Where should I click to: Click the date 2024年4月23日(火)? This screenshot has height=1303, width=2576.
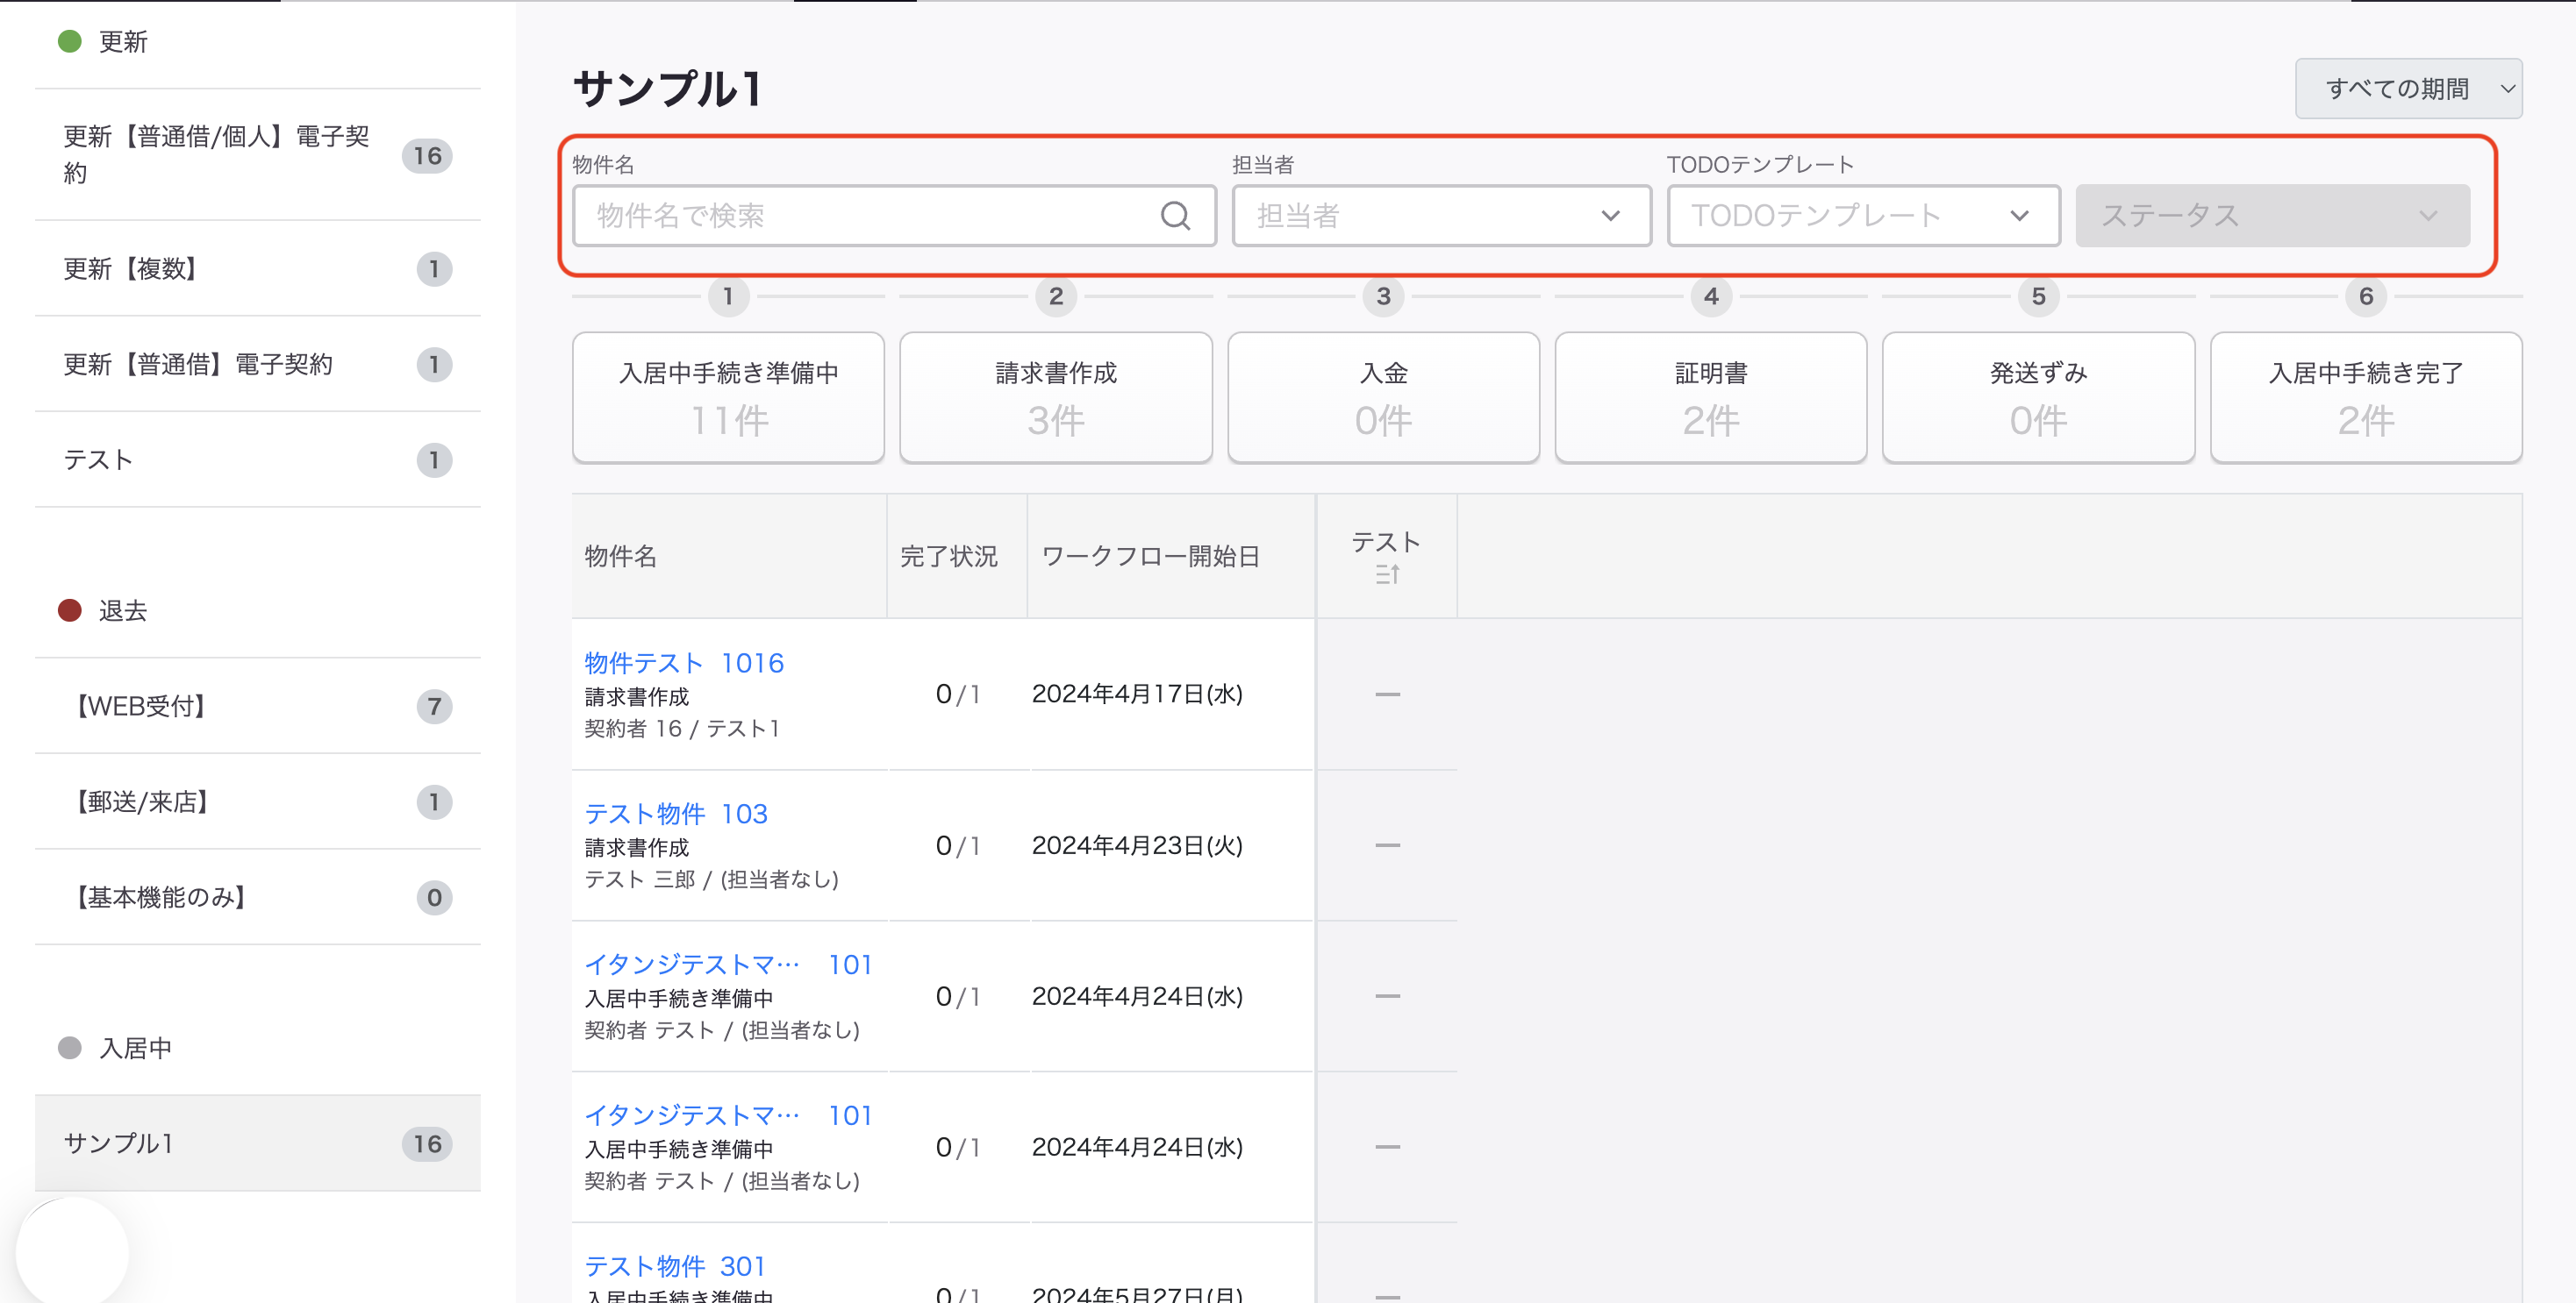pos(1137,845)
